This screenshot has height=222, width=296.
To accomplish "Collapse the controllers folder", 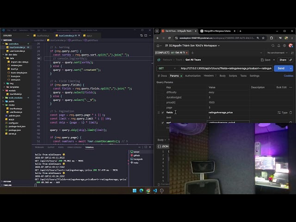I will pos(13,44).
